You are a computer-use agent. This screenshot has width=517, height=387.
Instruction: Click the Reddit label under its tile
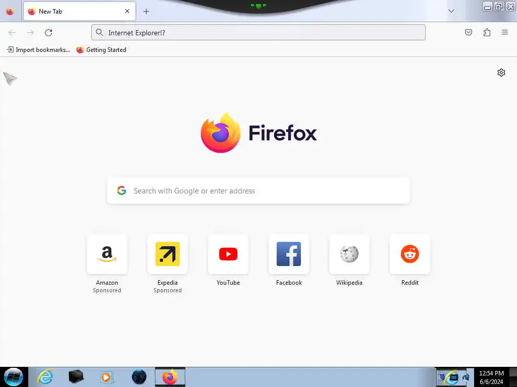point(410,283)
